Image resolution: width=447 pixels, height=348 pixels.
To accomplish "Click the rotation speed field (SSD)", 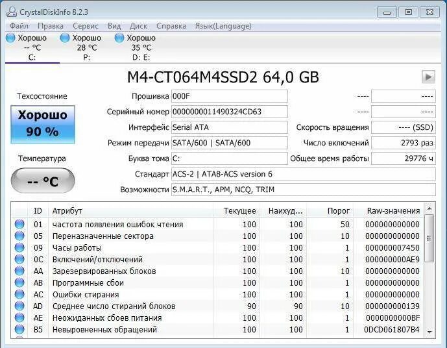I will pos(404,127).
